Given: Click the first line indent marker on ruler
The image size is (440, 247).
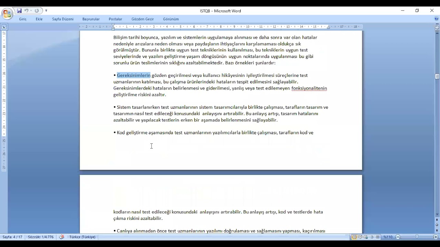Looking at the screenshot, I should [x=113, y=25].
